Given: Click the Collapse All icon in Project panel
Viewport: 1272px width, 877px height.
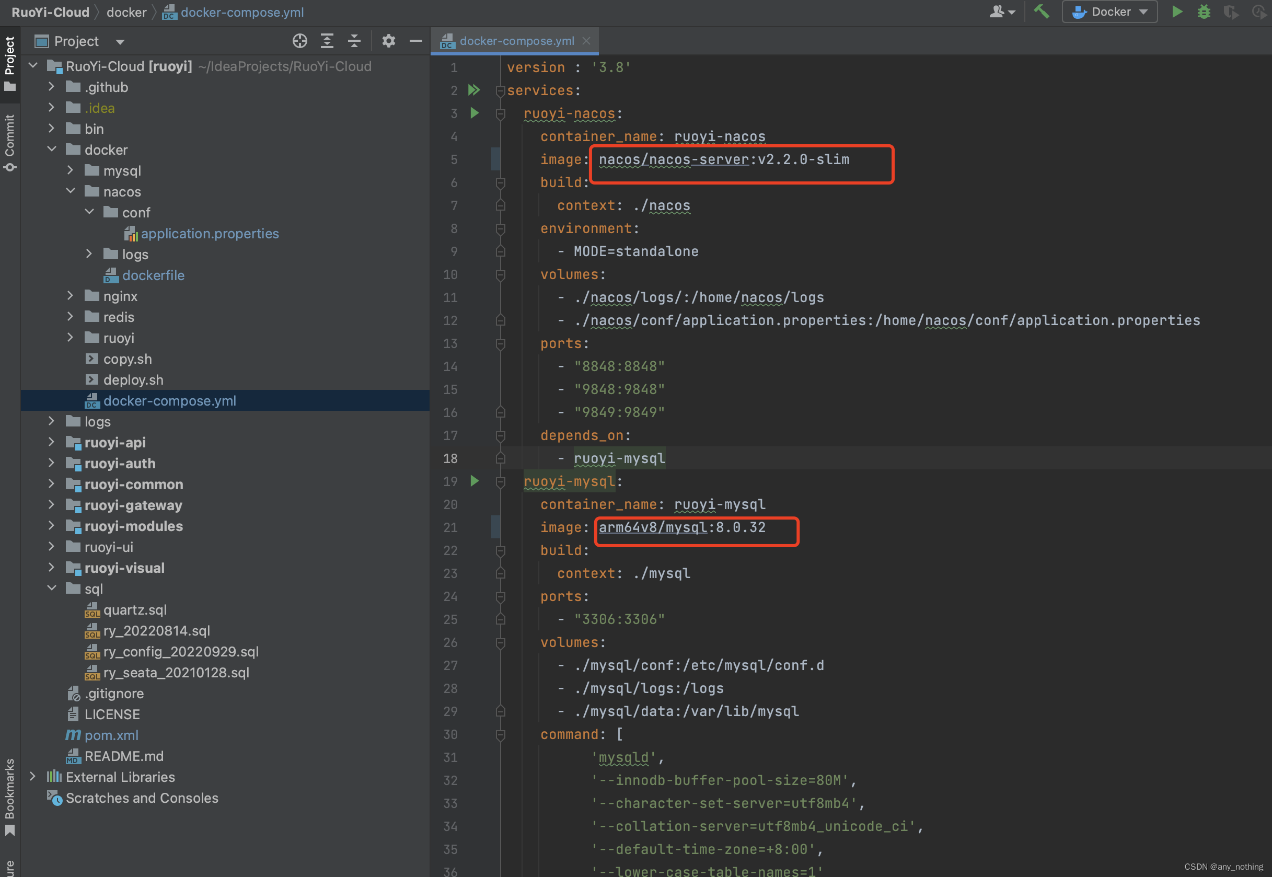Looking at the screenshot, I should pyautogui.click(x=354, y=41).
